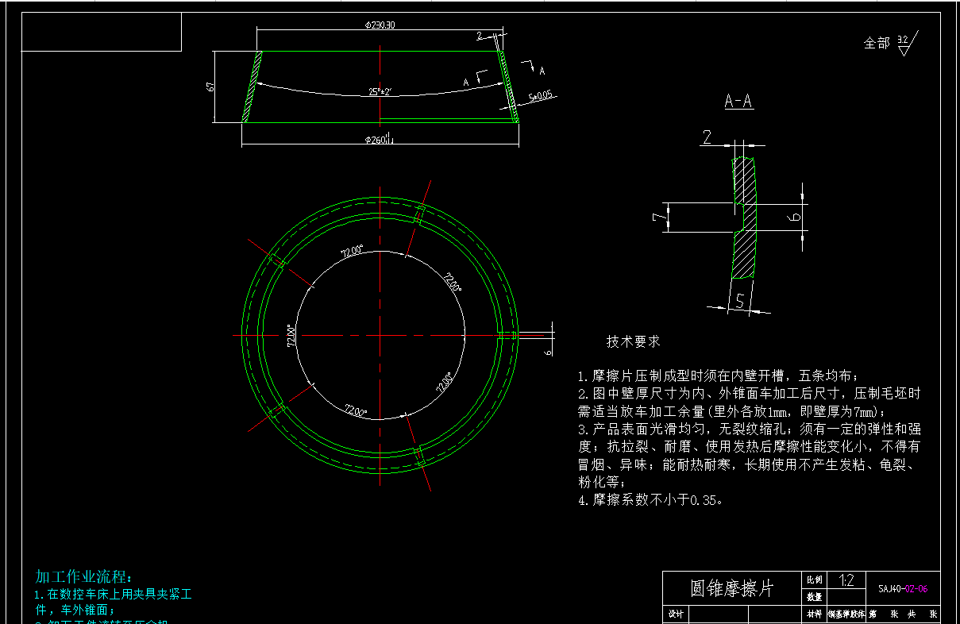Select the 6 slot width dimension beside plan view
Image resolution: width=960 pixels, height=624 pixels.
click(x=548, y=351)
